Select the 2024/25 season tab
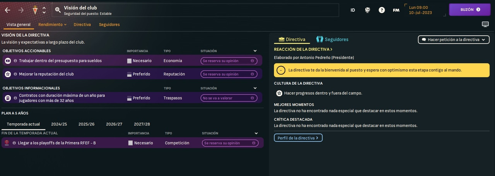 [x=59, y=124]
